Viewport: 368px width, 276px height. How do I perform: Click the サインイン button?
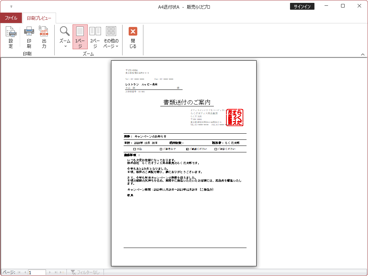click(x=302, y=6)
